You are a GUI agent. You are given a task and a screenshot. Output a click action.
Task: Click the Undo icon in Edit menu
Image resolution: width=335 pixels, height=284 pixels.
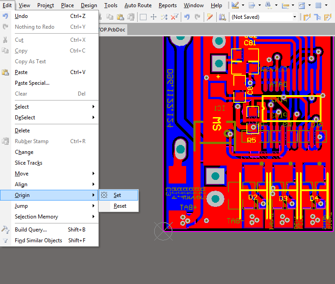5,16
